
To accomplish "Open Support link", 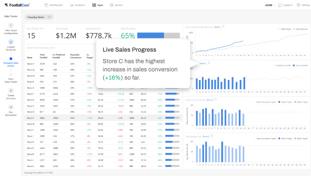I will (x=285, y=5).
